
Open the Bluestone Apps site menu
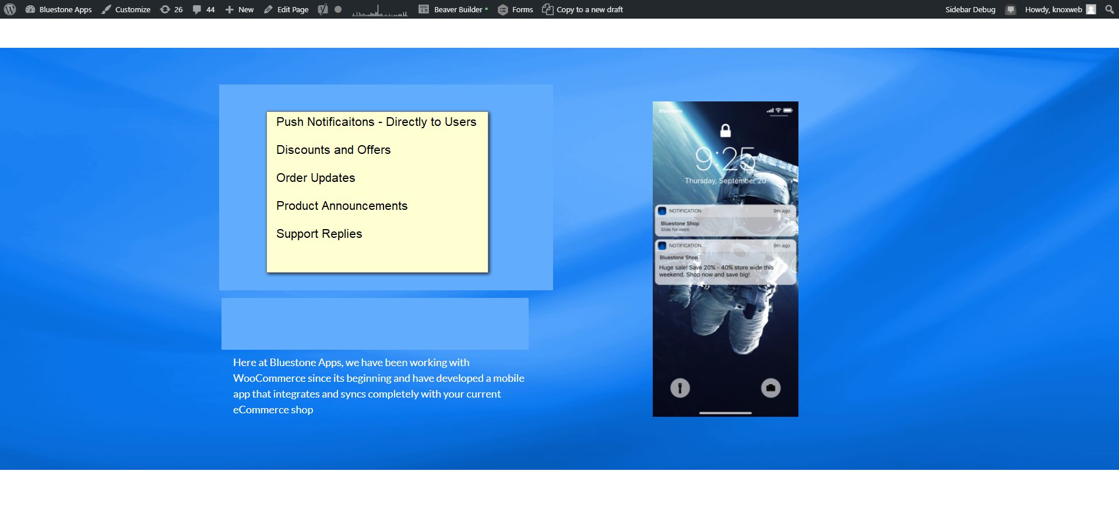click(x=59, y=9)
